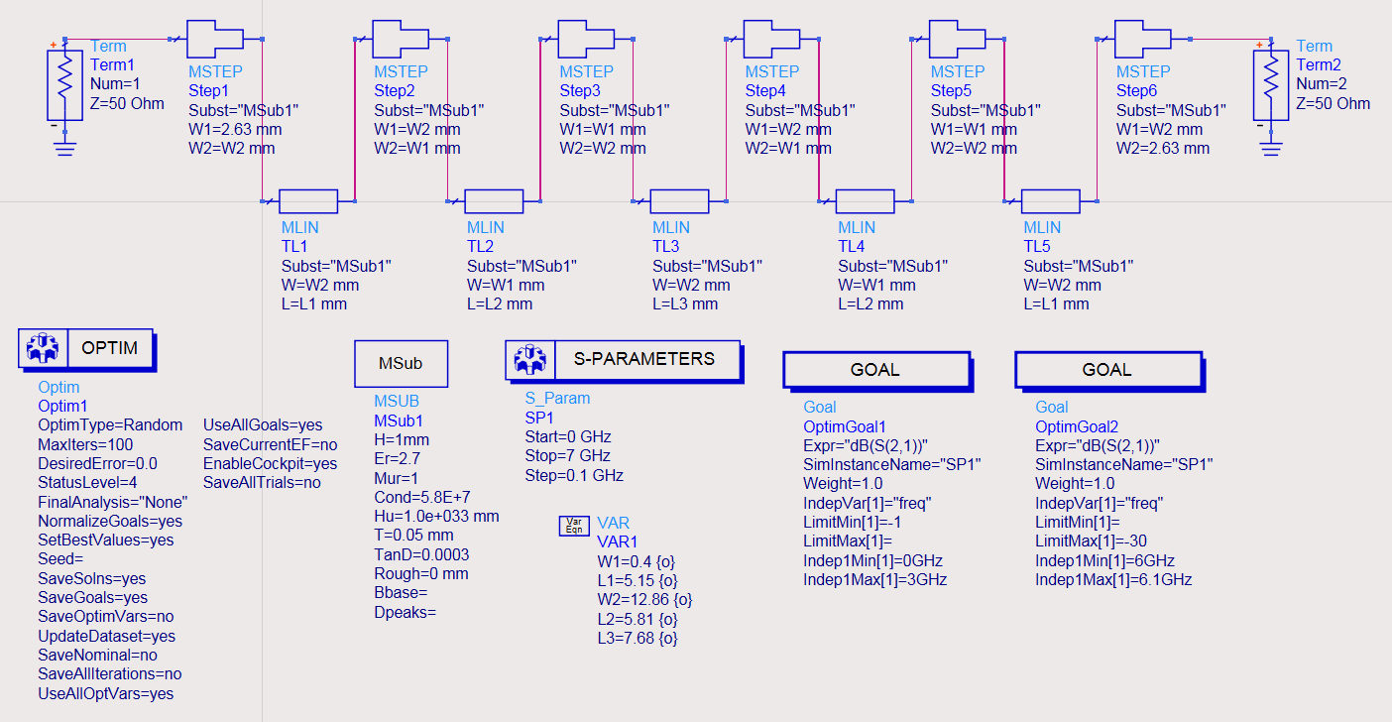Image resolution: width=1392 pixels, height=722 pixels.
Task: Select the MSTEP Step5 component symbol
Action: click(958, 39)
